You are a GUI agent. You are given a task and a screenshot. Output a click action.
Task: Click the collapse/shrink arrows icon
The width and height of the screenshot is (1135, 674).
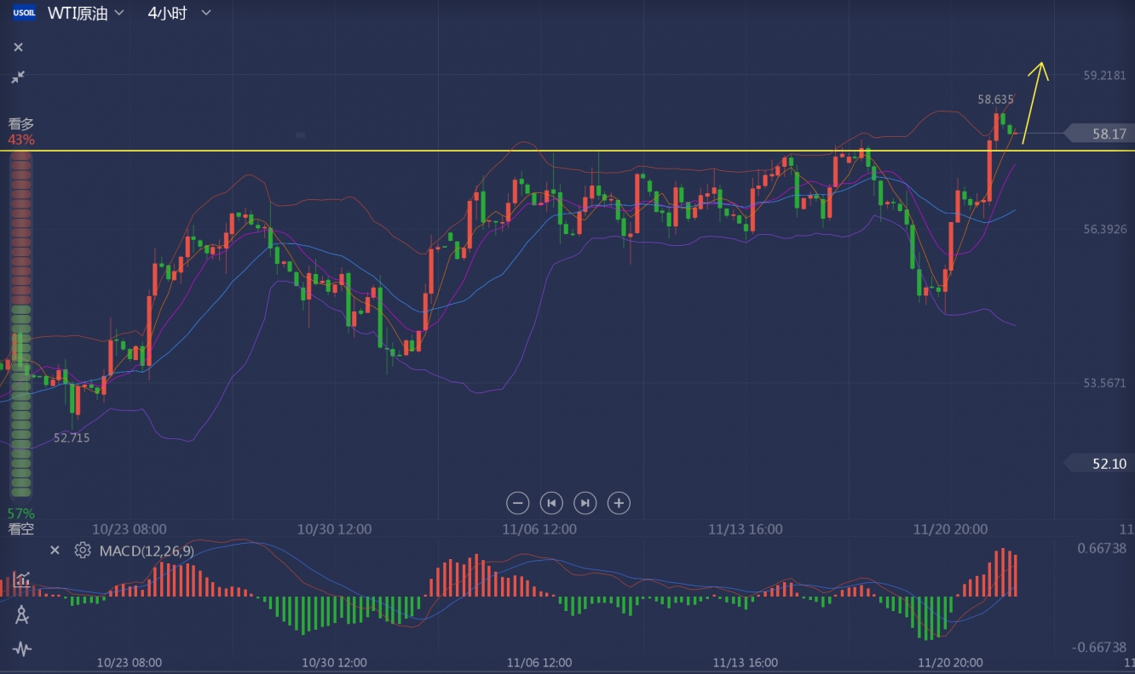point(18,77)
